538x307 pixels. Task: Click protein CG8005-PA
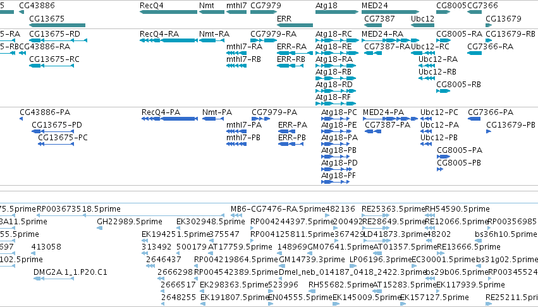pos(444,157)
